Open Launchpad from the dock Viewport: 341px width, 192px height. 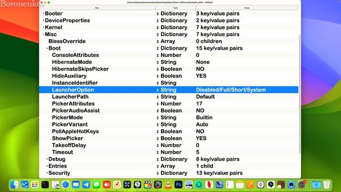[35, 185]
